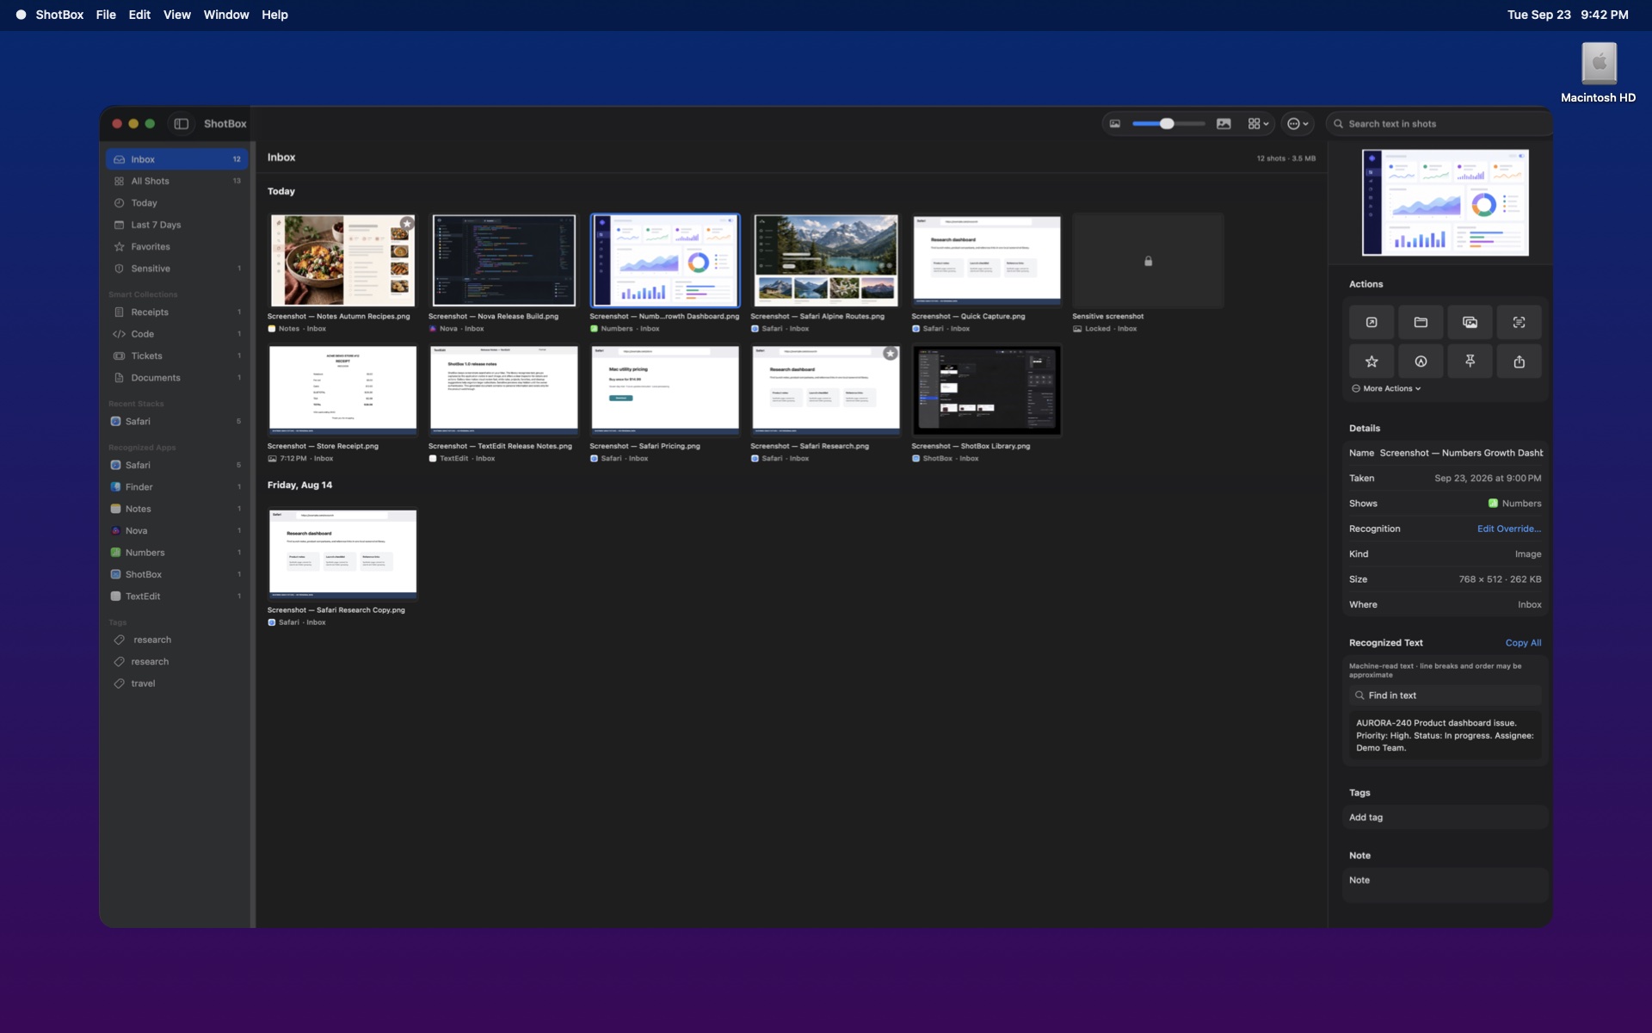Click the lock on Sensitive screenshot
This screenshot has height=1033, width=1652.
pyautogui.click(x=1148, y=262)
